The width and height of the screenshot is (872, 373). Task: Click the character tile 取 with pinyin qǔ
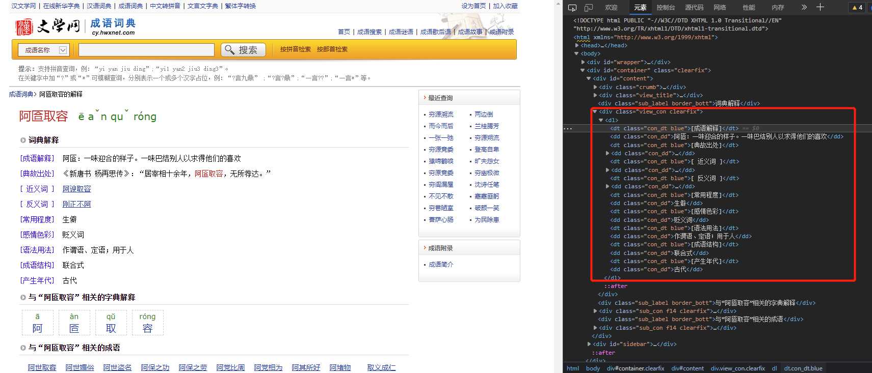[111, 323]
